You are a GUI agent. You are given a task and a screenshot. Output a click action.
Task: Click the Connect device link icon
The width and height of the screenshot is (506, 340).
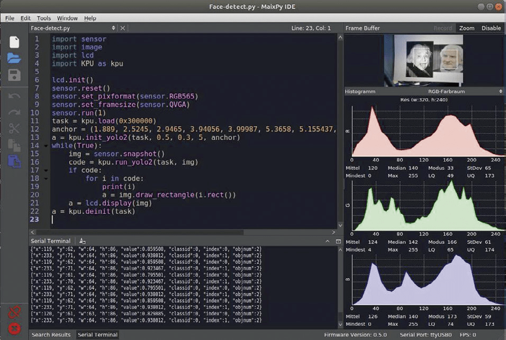[14, 313]
